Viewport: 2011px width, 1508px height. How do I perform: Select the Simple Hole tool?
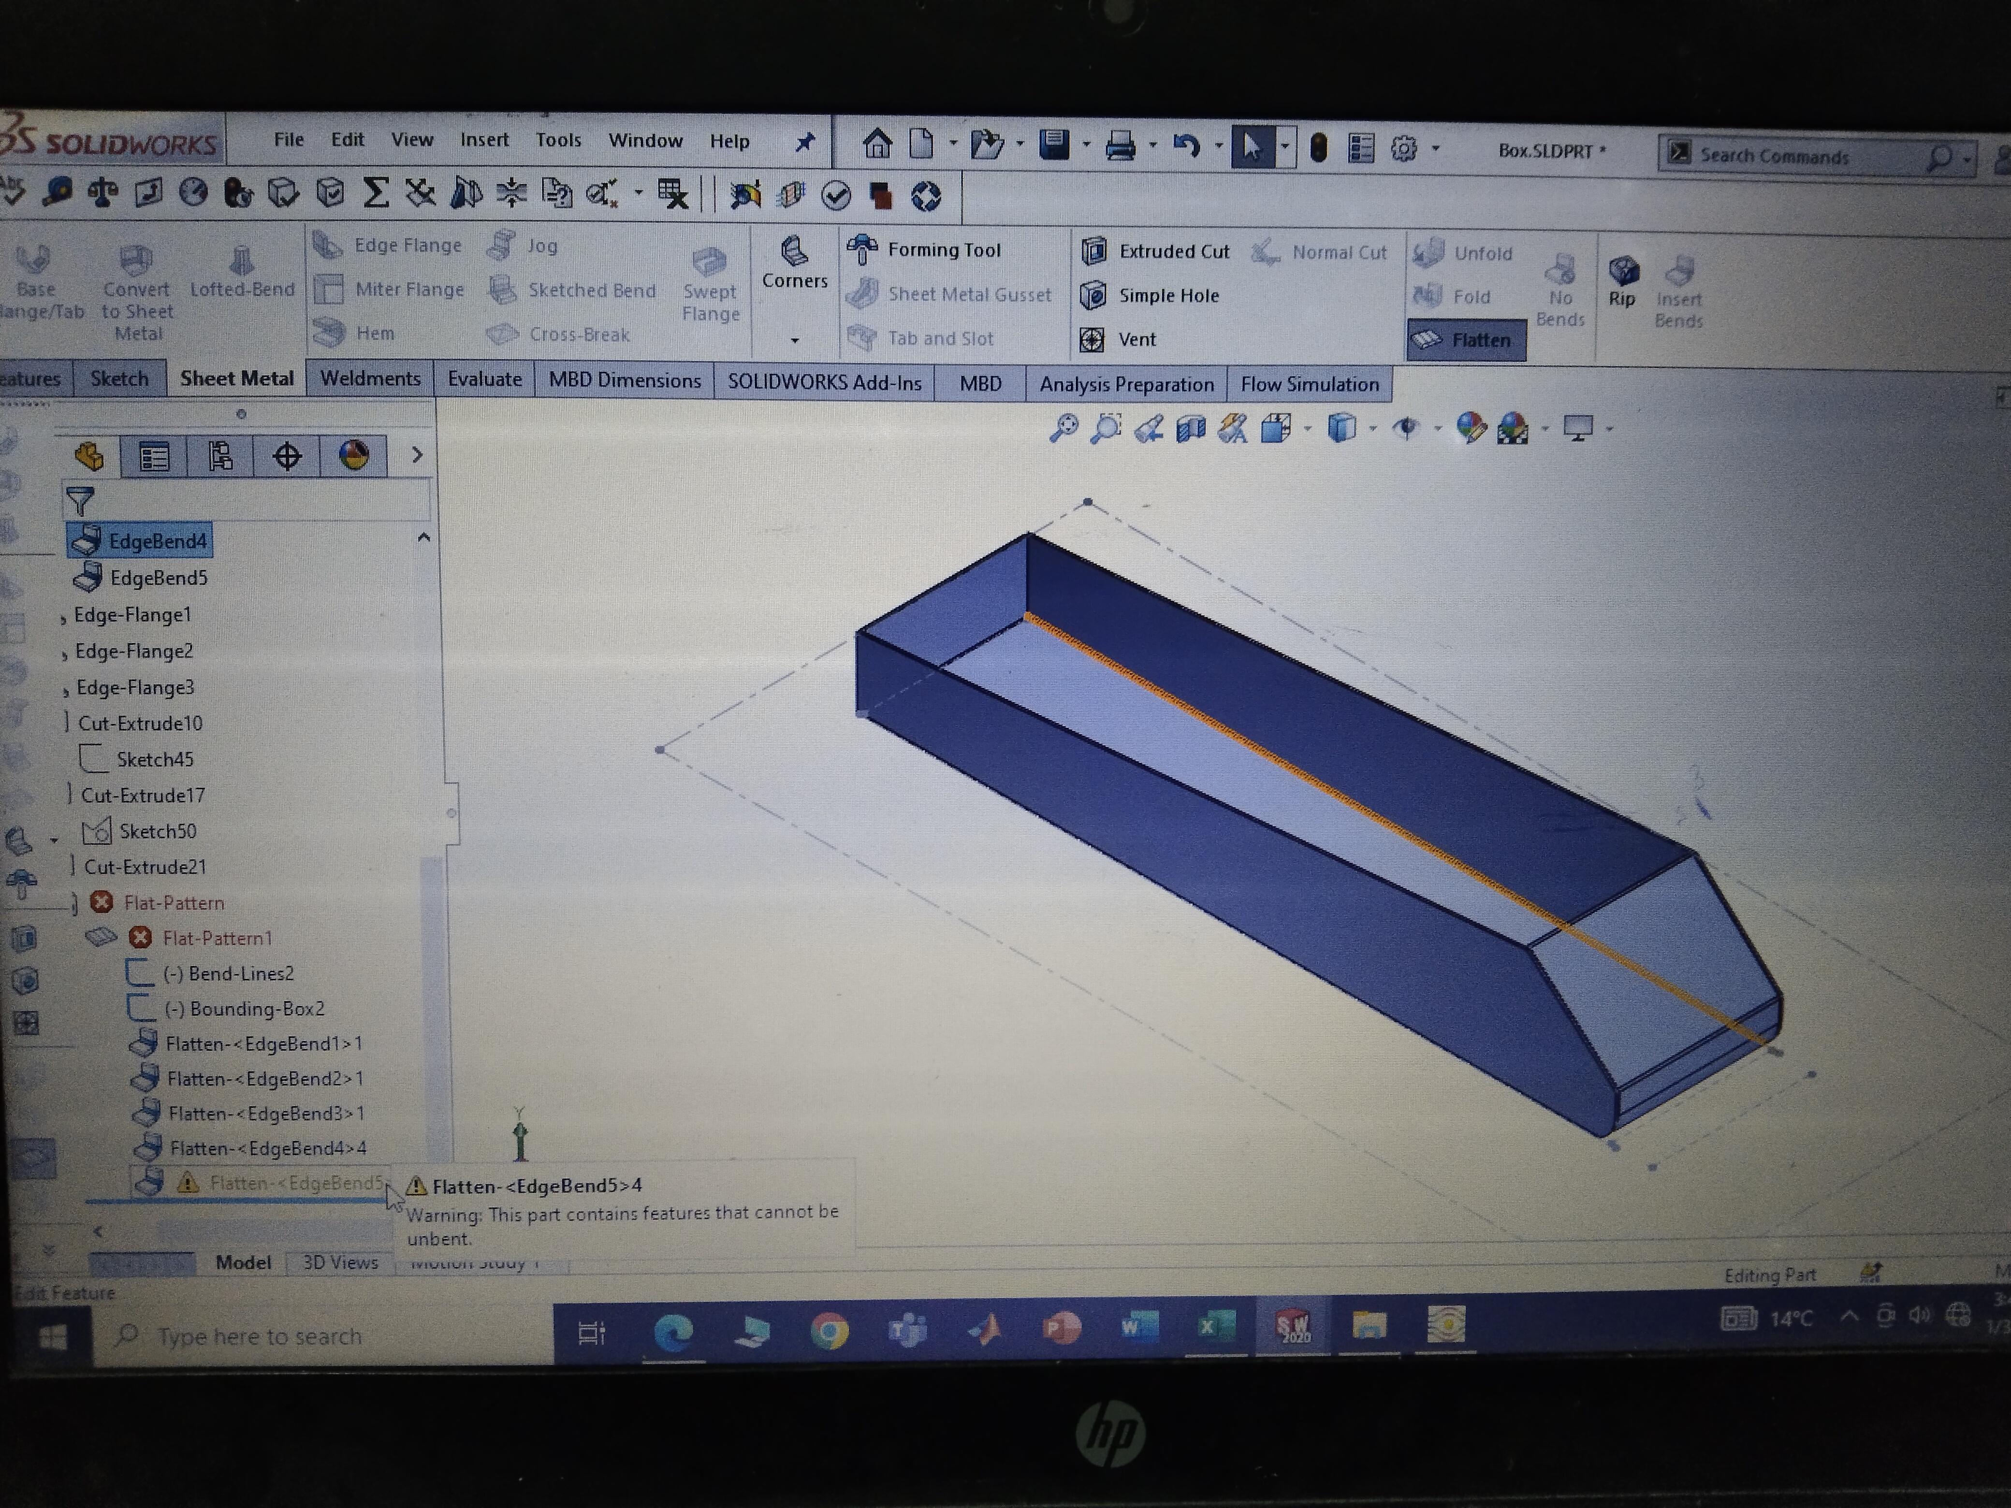[1150, 295]
